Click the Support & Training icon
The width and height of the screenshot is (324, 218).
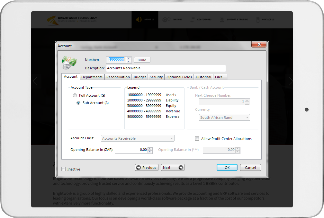222,20
